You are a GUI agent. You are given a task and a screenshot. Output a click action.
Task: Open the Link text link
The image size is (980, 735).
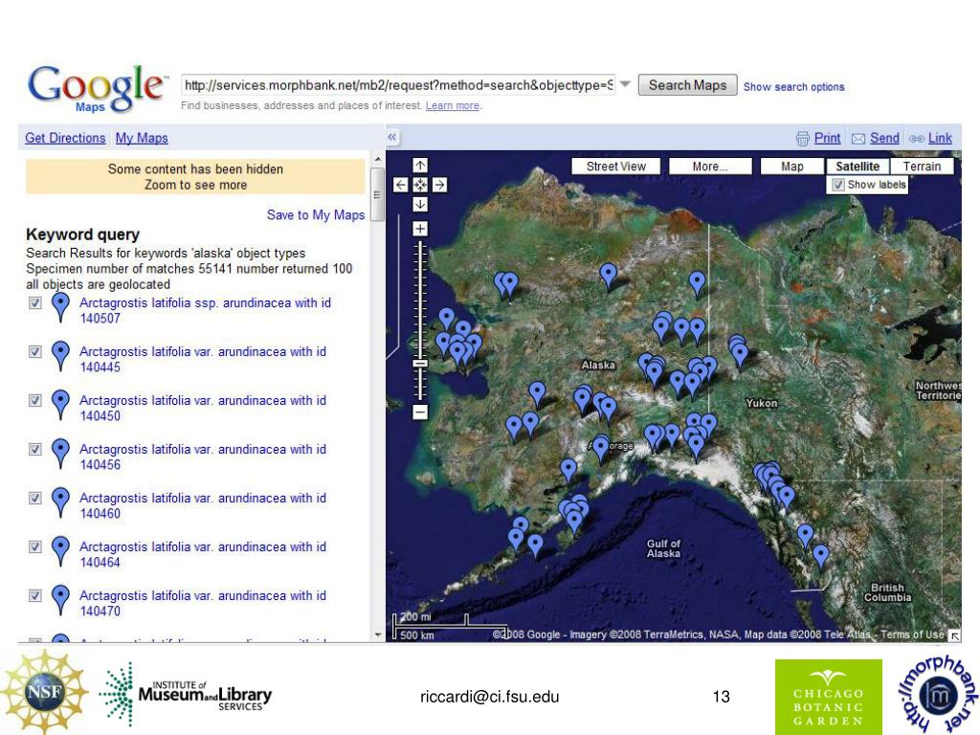[x=940, y=138]
